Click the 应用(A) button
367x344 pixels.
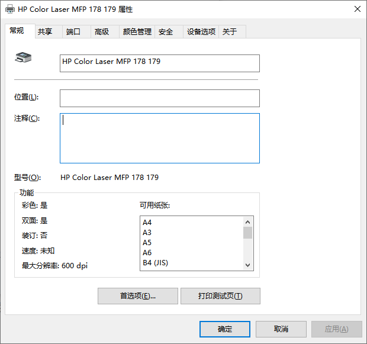[337, 329]
